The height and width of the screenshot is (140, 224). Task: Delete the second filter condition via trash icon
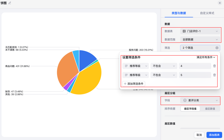pos(214,75)
